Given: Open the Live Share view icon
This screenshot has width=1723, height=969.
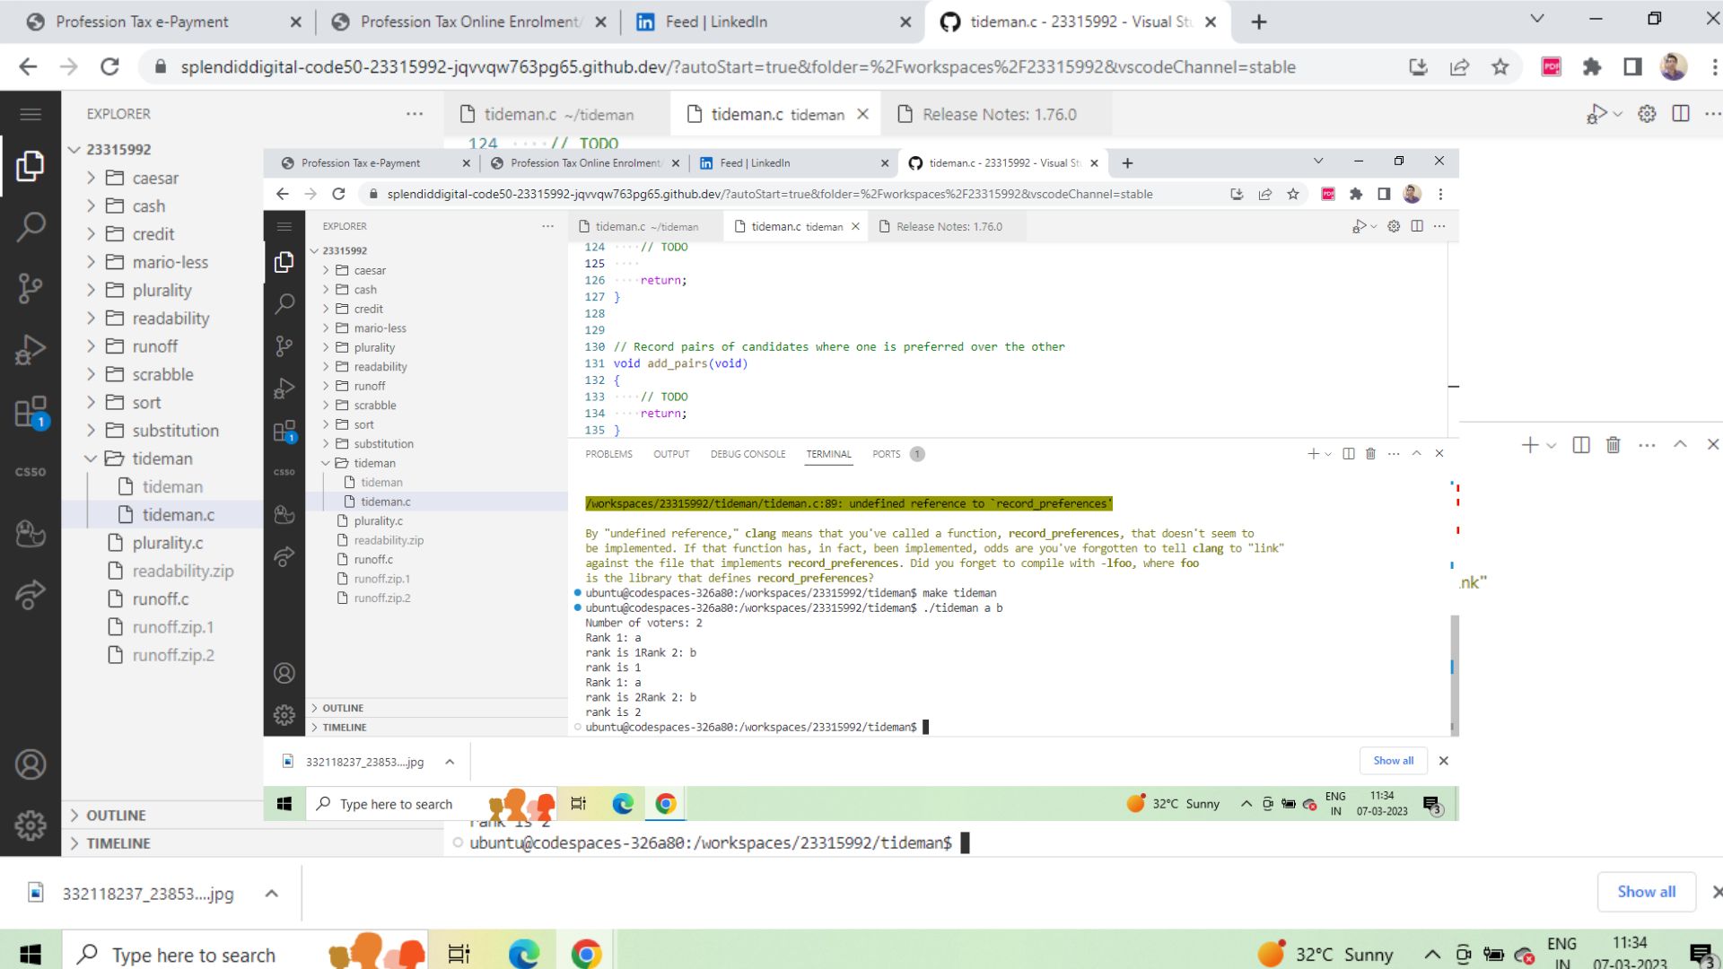Looking at the screenshot, I should point(31,594).
